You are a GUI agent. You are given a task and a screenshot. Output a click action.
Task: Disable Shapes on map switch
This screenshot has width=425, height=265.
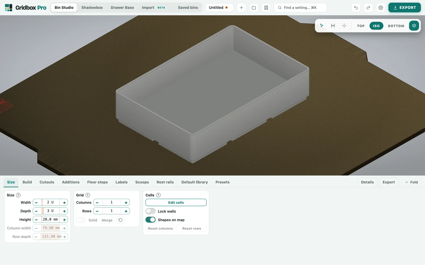click(150, 220)
